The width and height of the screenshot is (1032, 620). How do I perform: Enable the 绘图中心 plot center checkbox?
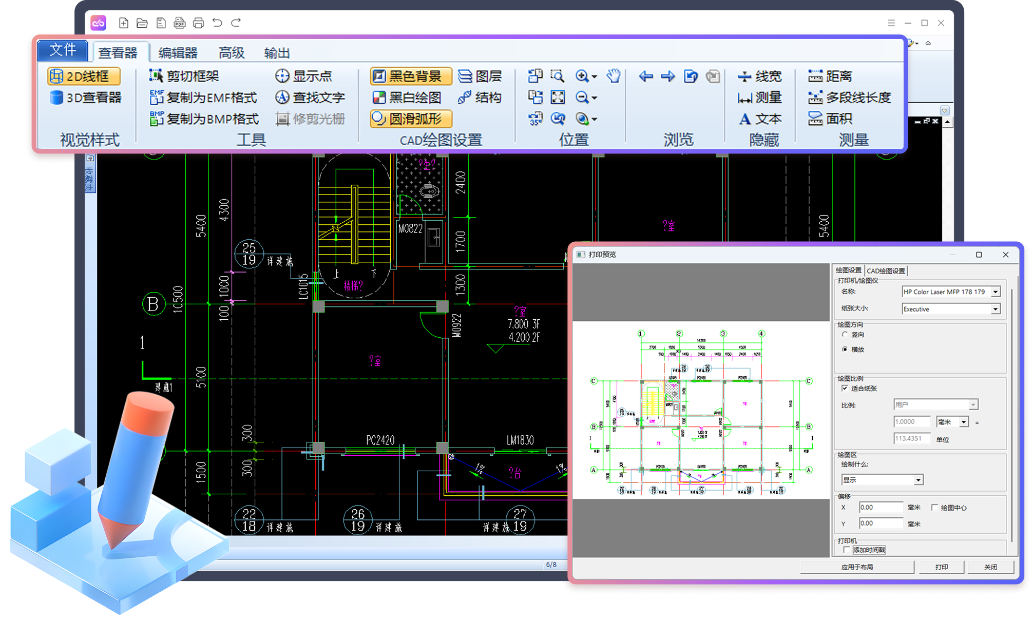coord(934,508)
